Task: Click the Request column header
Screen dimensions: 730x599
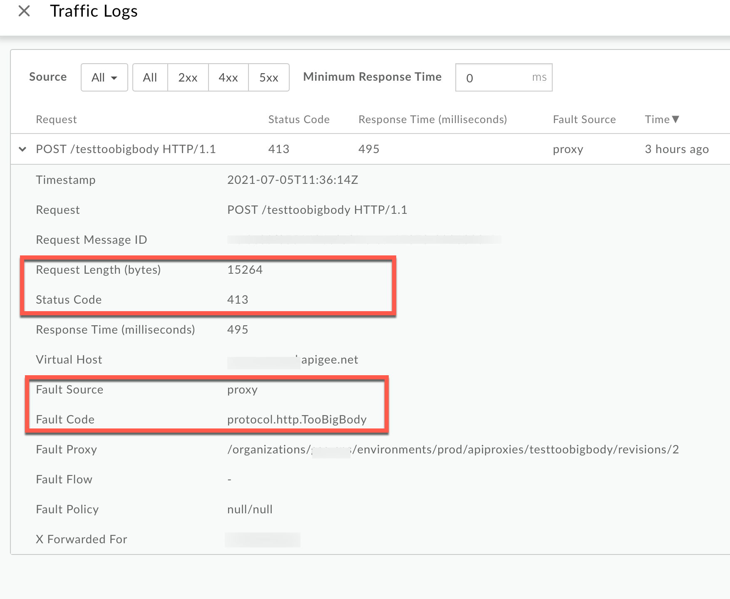Action: (x=56, y=119)
